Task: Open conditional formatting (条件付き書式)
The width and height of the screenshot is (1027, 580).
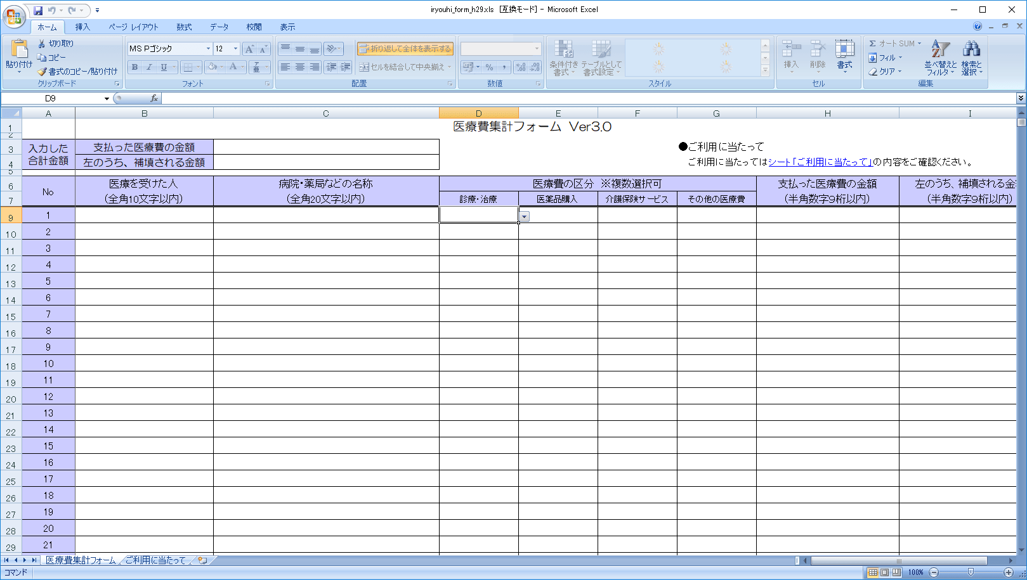Action: [x=563, y=58]
